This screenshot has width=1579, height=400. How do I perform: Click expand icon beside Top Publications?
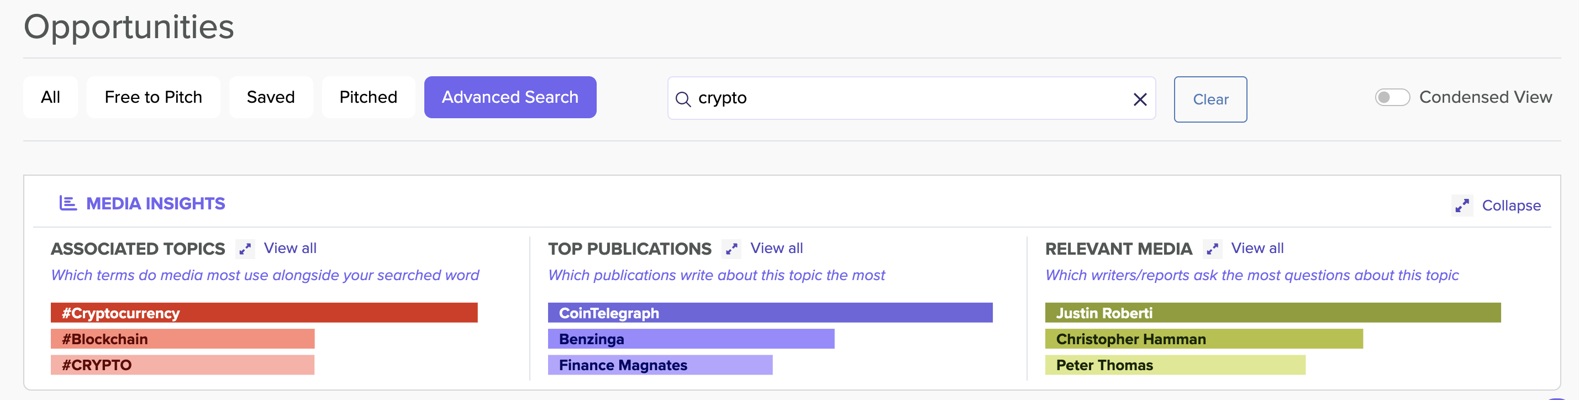point(731,249)
